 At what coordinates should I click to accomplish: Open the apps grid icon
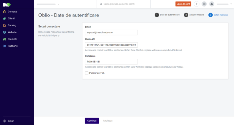click(204, 4)
